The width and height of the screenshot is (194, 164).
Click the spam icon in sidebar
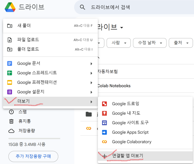tap(11, 112)
